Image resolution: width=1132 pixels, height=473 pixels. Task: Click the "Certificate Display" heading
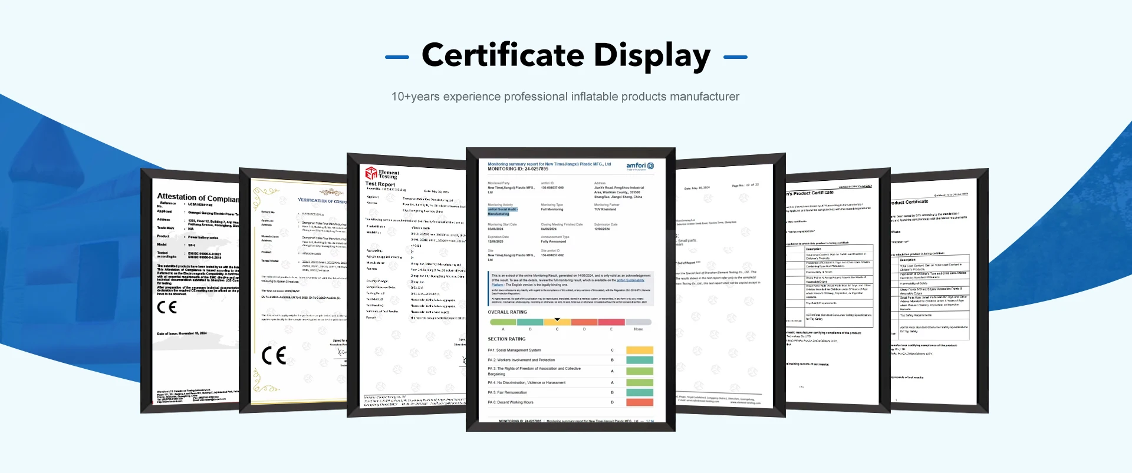pyautogui.click(x=566, y=55)
